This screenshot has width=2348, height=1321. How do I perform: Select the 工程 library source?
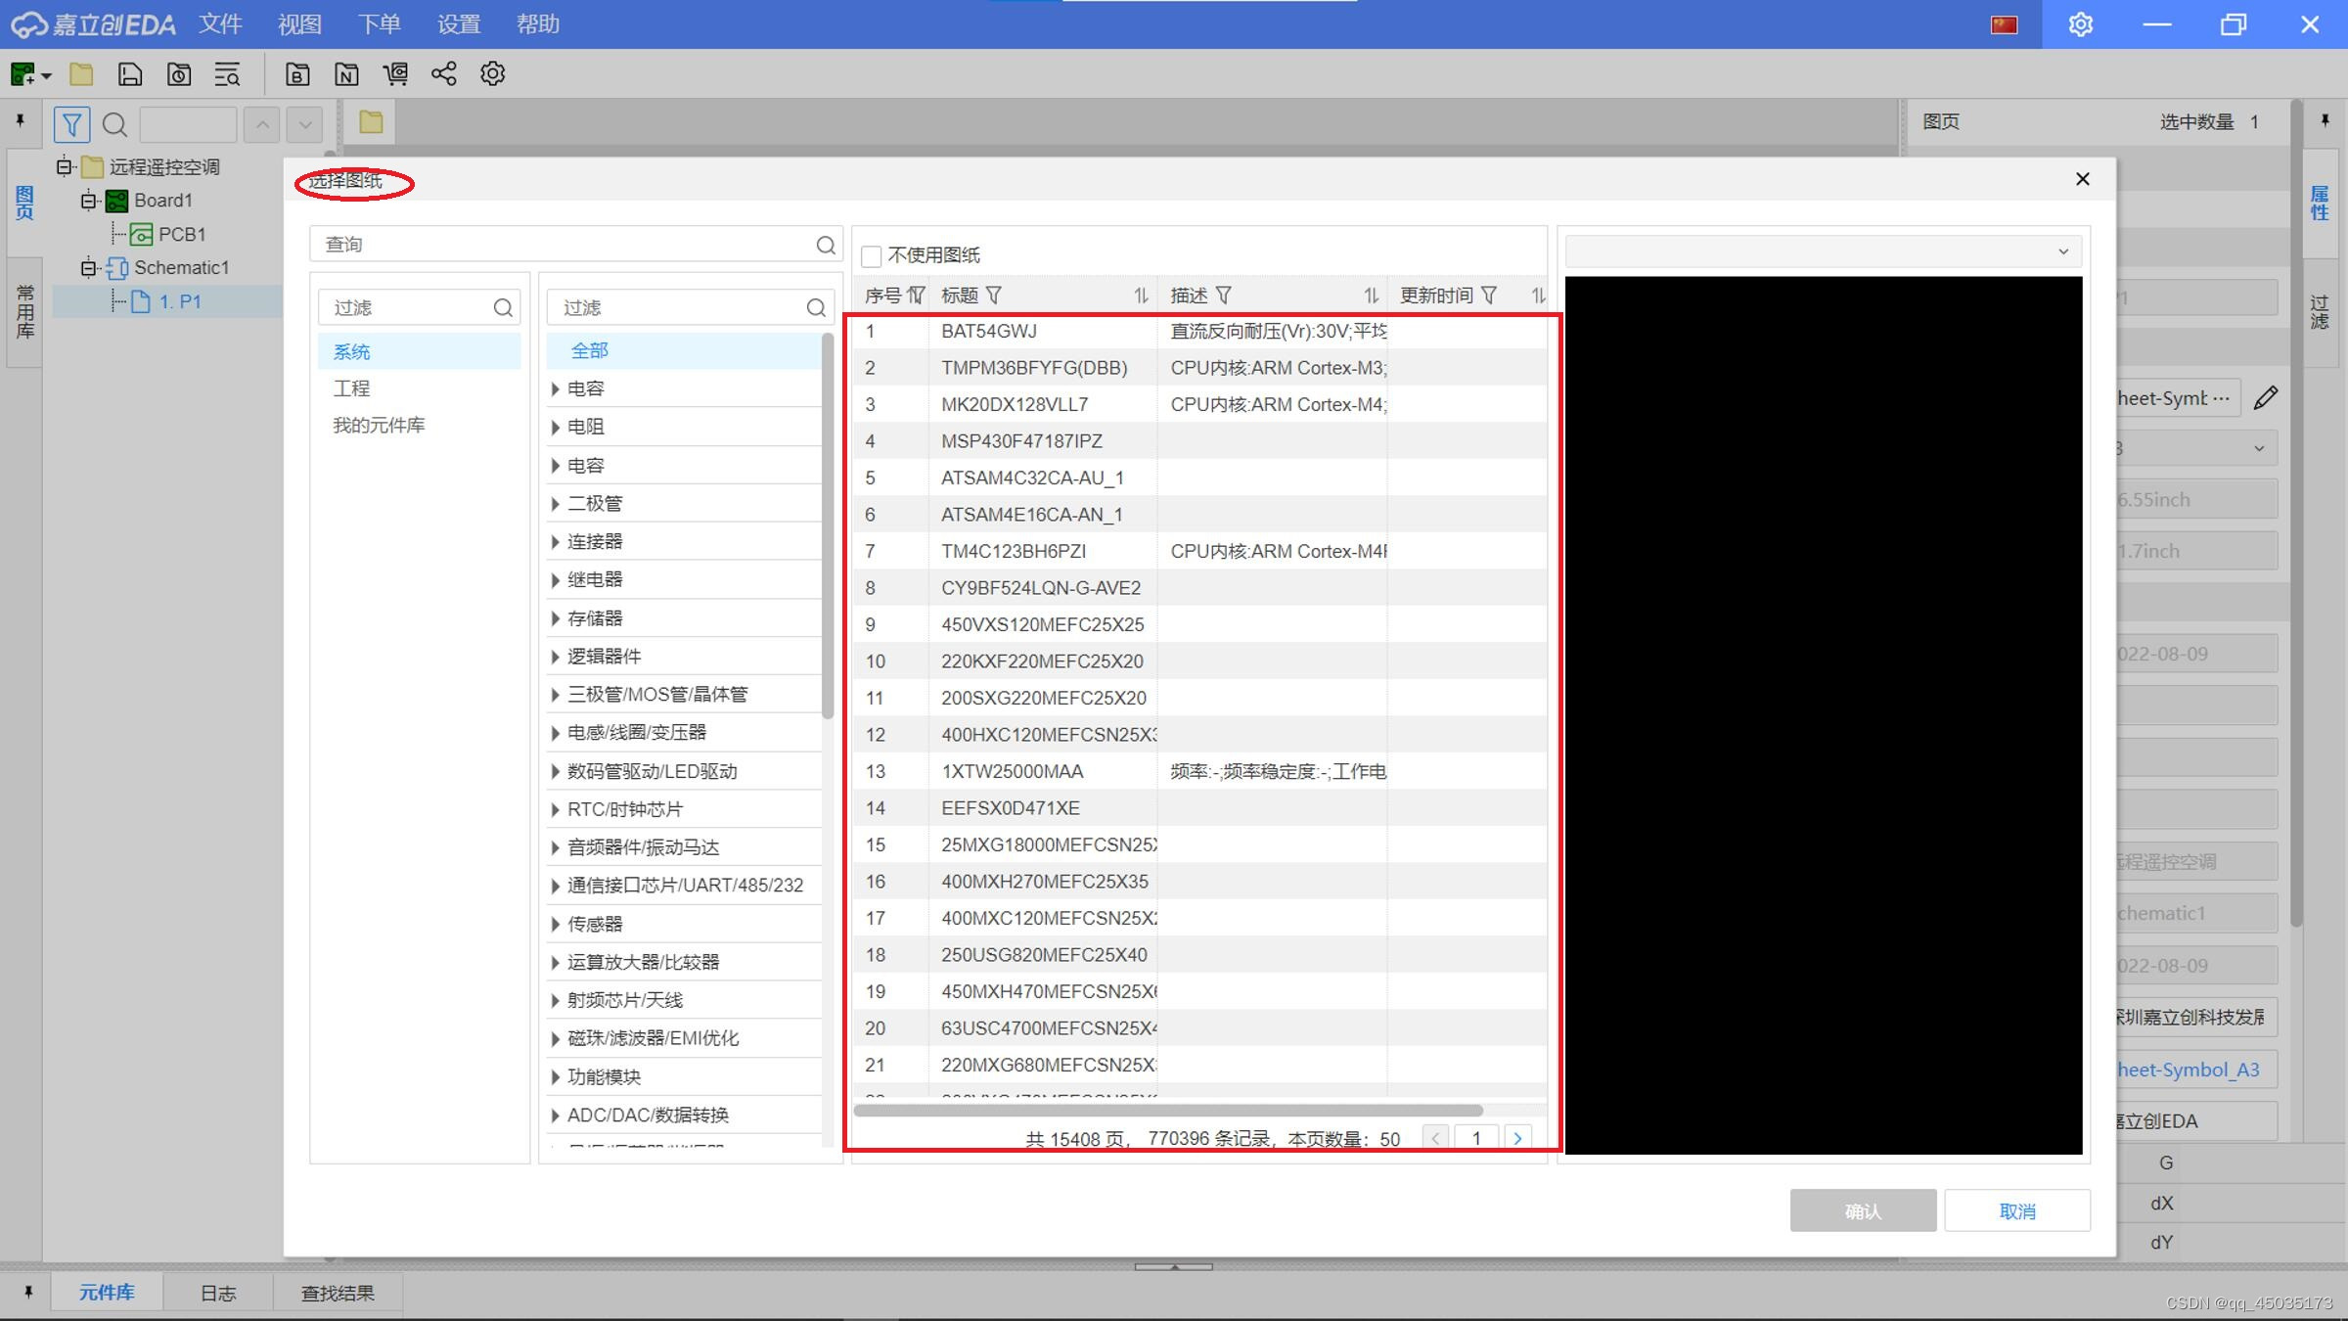[419, 388]
